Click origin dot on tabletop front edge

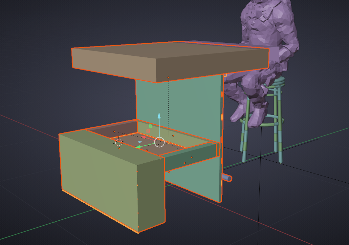168,77
